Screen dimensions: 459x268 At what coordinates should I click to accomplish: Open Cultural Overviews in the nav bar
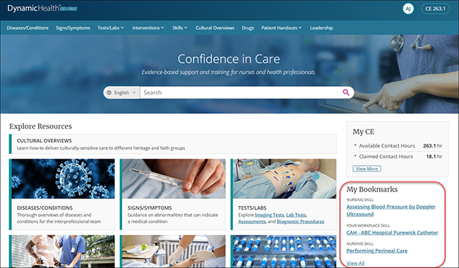215,28
